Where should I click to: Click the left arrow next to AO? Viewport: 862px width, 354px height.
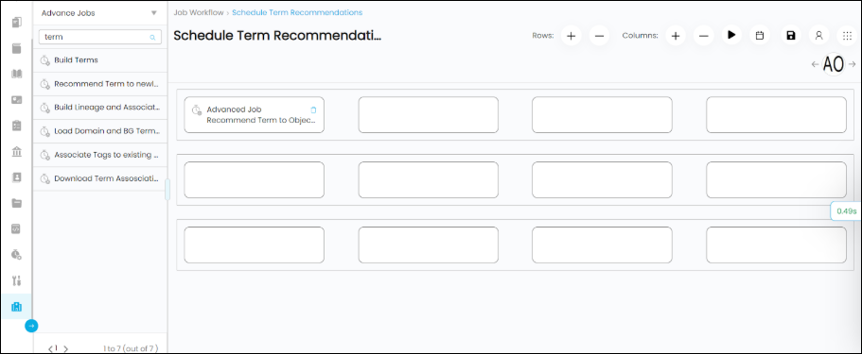(x=816, y=64)
